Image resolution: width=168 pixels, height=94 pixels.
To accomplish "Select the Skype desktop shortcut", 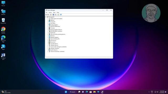I will (3, 47).
